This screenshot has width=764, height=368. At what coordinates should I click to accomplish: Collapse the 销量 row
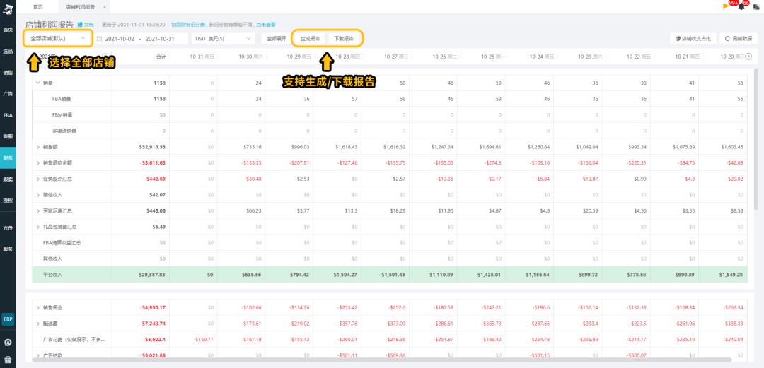pos(37,83)
